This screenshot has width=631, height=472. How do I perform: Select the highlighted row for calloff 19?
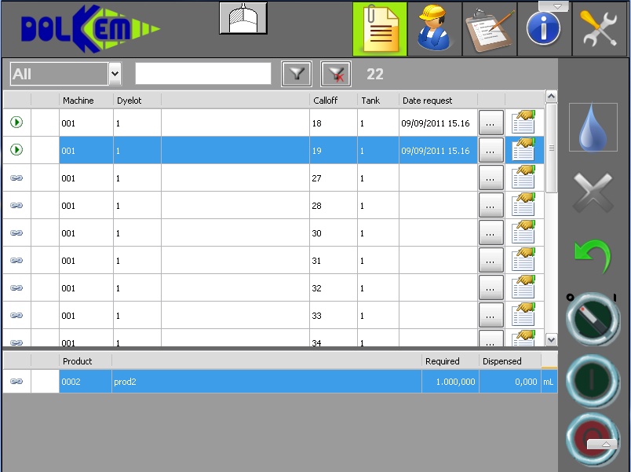click(235, 150)
